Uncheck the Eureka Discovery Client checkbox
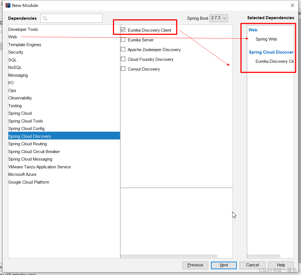This screenshot has width=301, height=275. pos(123,30)
